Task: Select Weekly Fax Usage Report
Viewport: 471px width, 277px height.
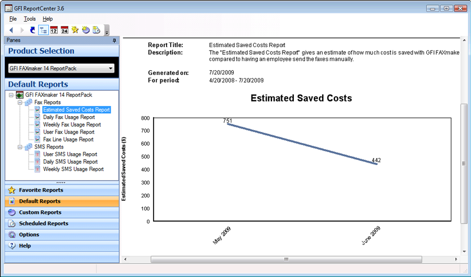Action: (72, 124)
